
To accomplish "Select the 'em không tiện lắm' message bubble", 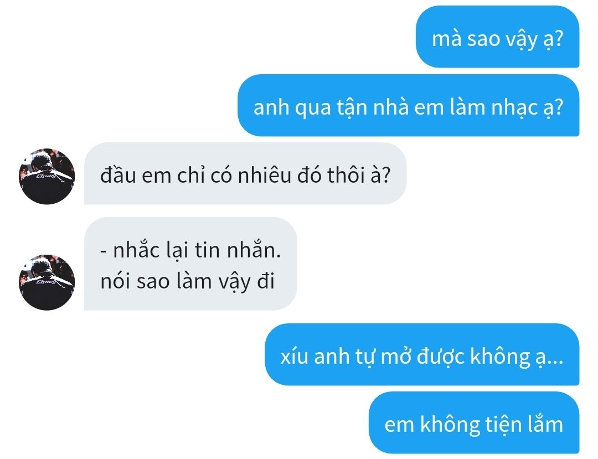I will point(474,423).
